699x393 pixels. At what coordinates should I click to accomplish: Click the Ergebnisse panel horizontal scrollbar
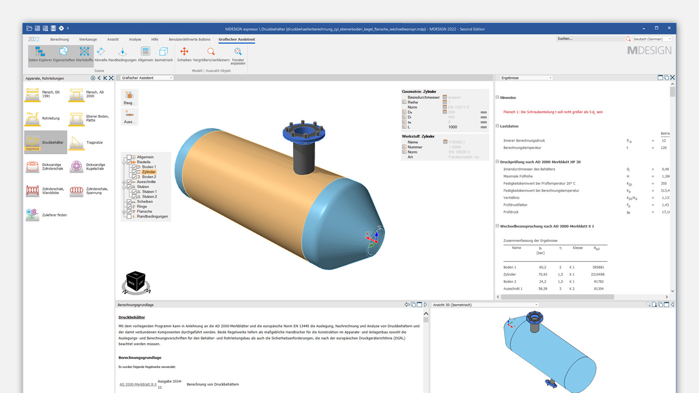click(557, 297)
